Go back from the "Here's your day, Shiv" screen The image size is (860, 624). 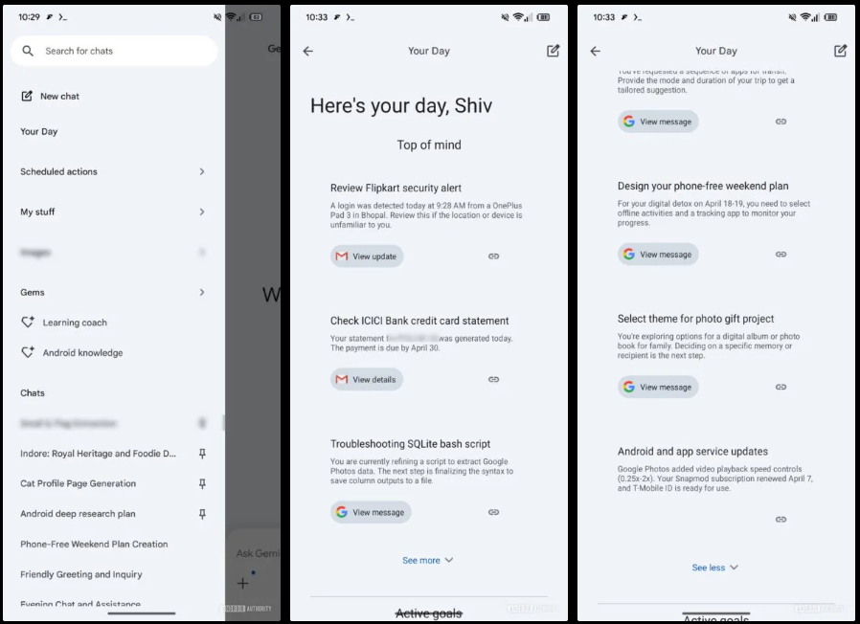point(307,52)
